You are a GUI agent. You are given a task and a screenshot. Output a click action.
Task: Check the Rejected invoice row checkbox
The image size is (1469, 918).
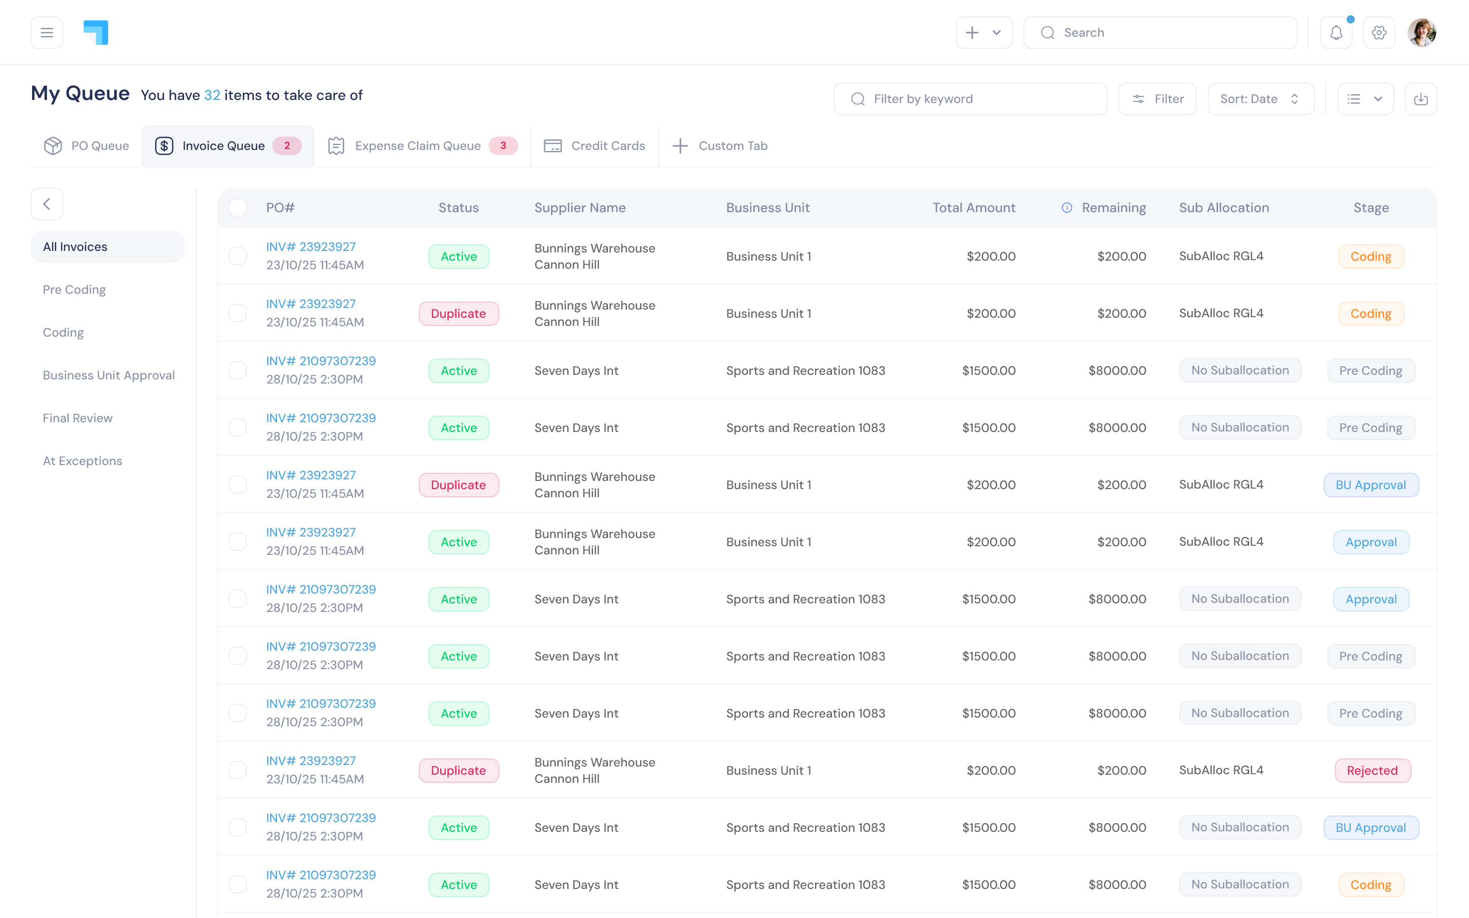[x=238, y=770]
